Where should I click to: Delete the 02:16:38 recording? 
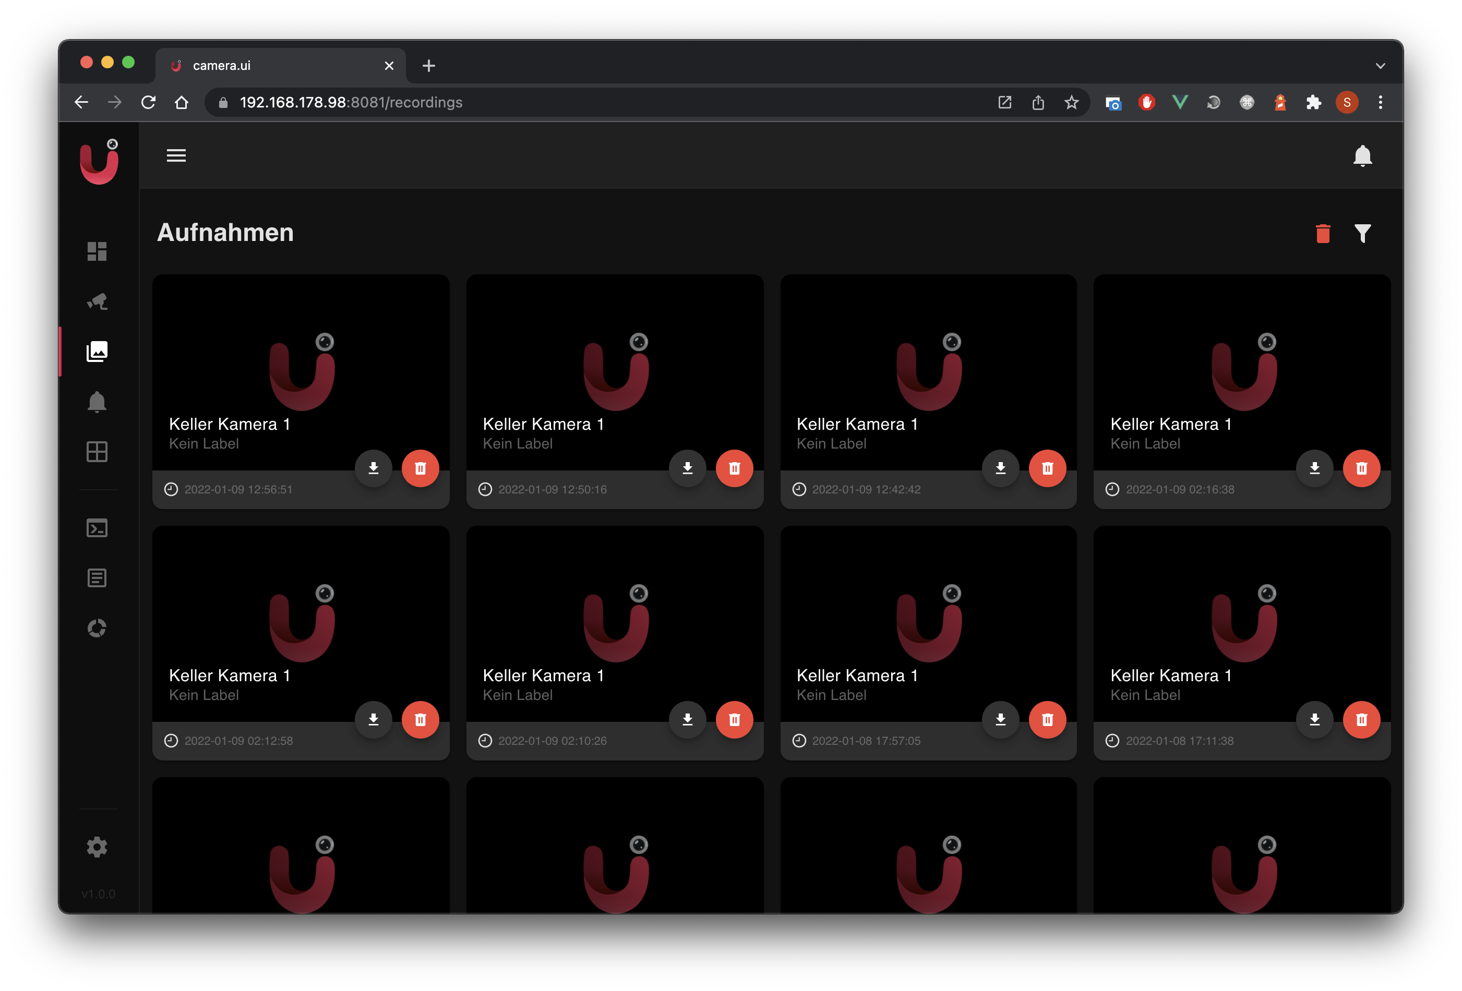pos(1361,468)
